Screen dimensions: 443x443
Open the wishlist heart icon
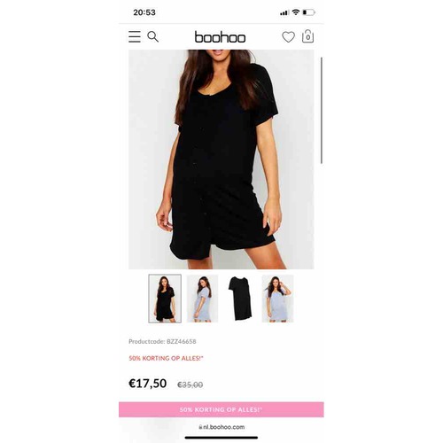click(288, 37)
